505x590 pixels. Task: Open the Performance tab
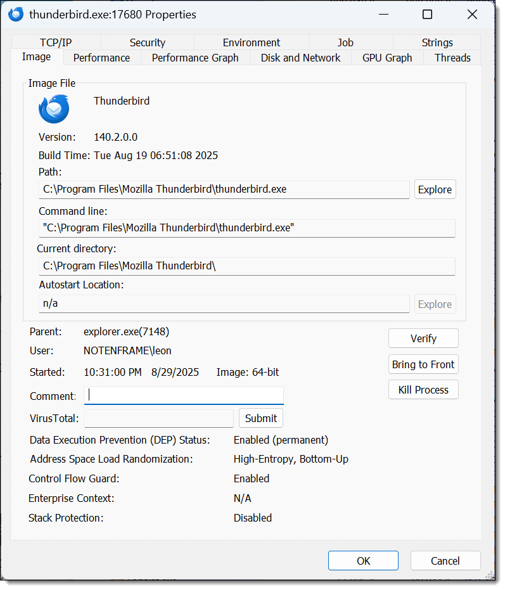click(101, 58)
